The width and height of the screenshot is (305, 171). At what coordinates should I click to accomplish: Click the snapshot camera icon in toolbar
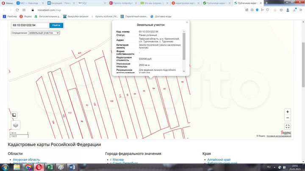pyautogui.click(x=252, y=10)
